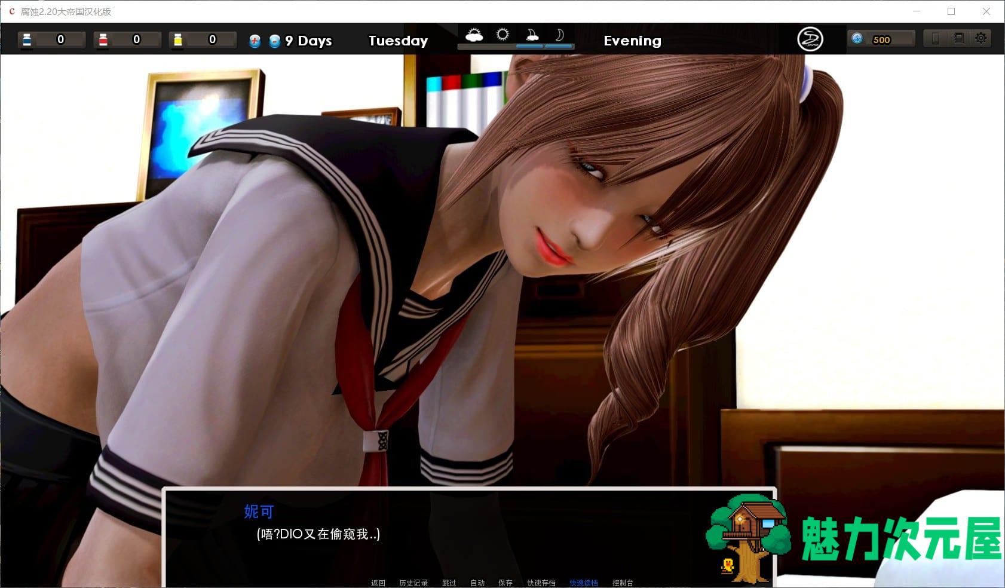Click the Evening time label
This screenshot has height=588, width=1005.
pos(632,41)
